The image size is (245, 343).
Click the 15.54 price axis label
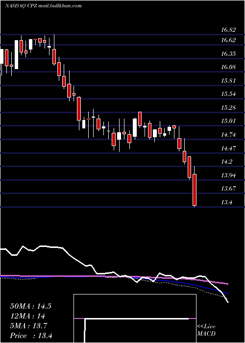(x=228, y=94)
